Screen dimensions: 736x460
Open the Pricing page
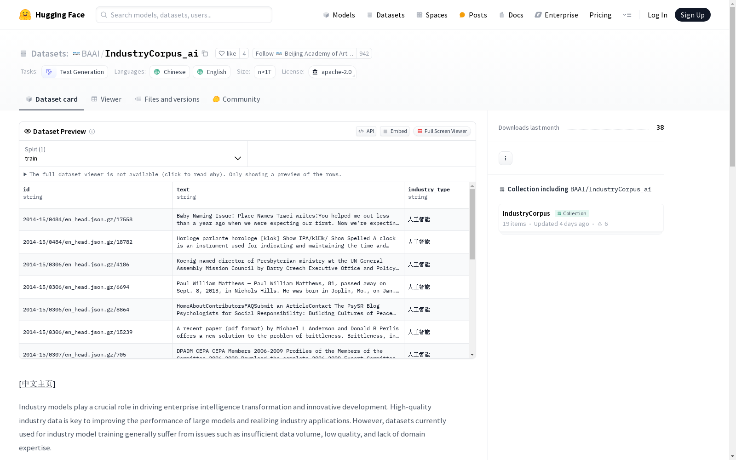(600, 15)
